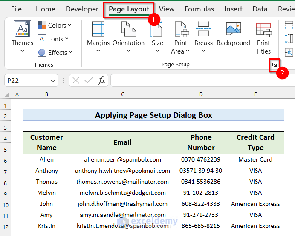Image resolution: width=295 pixels, height=236 pixels.
Task: Select phone cell 865-685-8215
Action: click(x=201, y=226)
